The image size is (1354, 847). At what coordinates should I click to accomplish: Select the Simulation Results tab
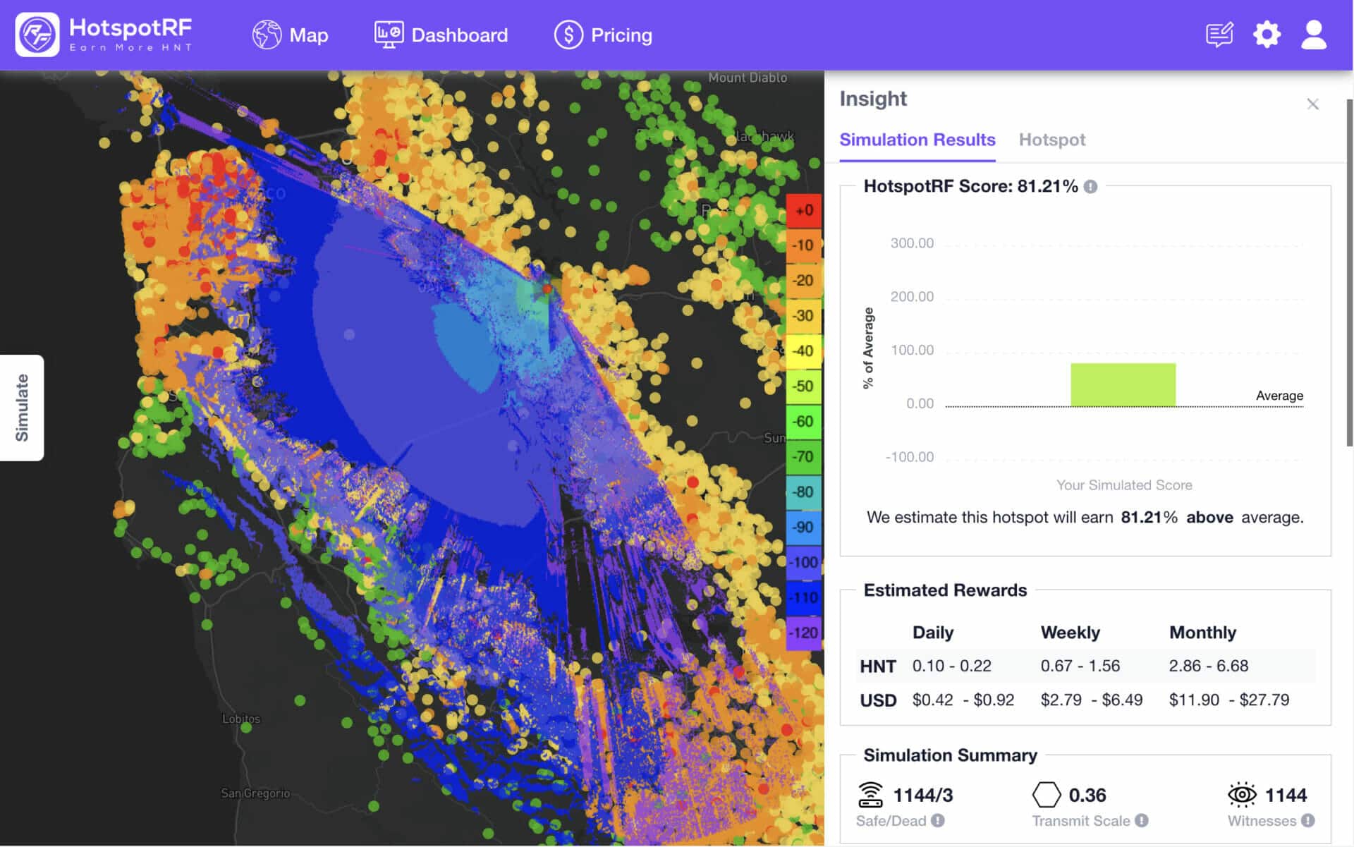point(917,140)
